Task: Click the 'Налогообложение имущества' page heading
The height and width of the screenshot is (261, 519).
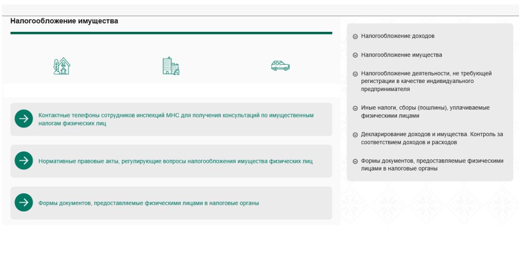Action: click(64, 21)
